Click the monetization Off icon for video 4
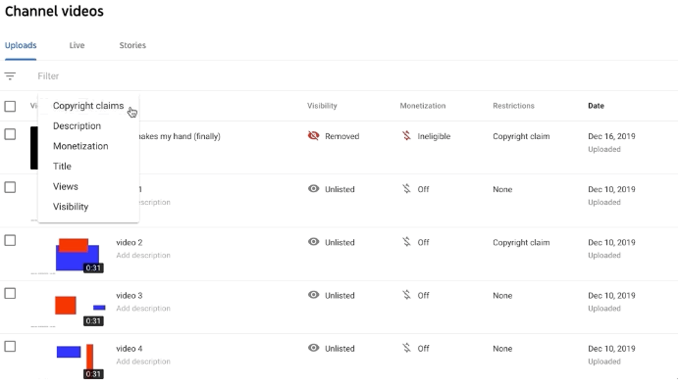Image resolution: width=679 pixels, height=387 pixels. 406,349
